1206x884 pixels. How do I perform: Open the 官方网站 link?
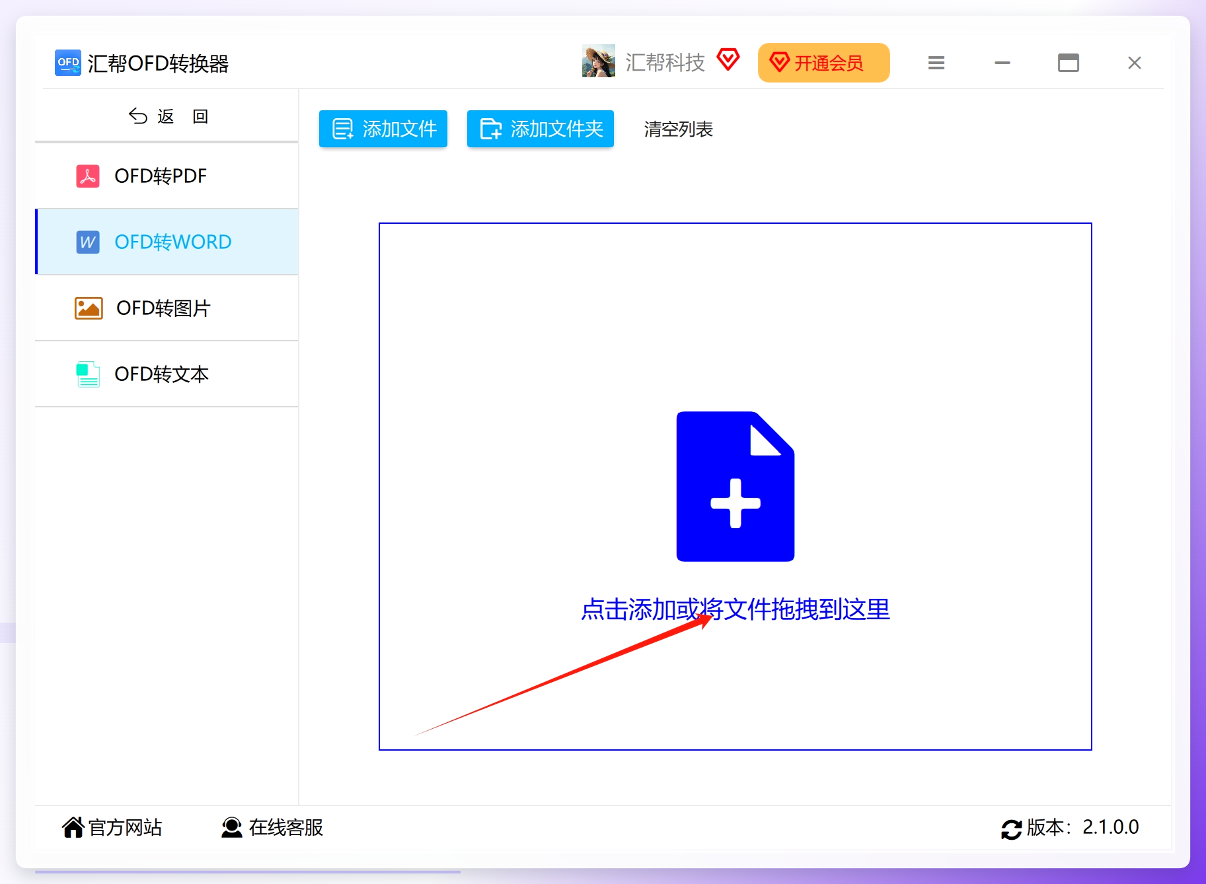[112, 827]
